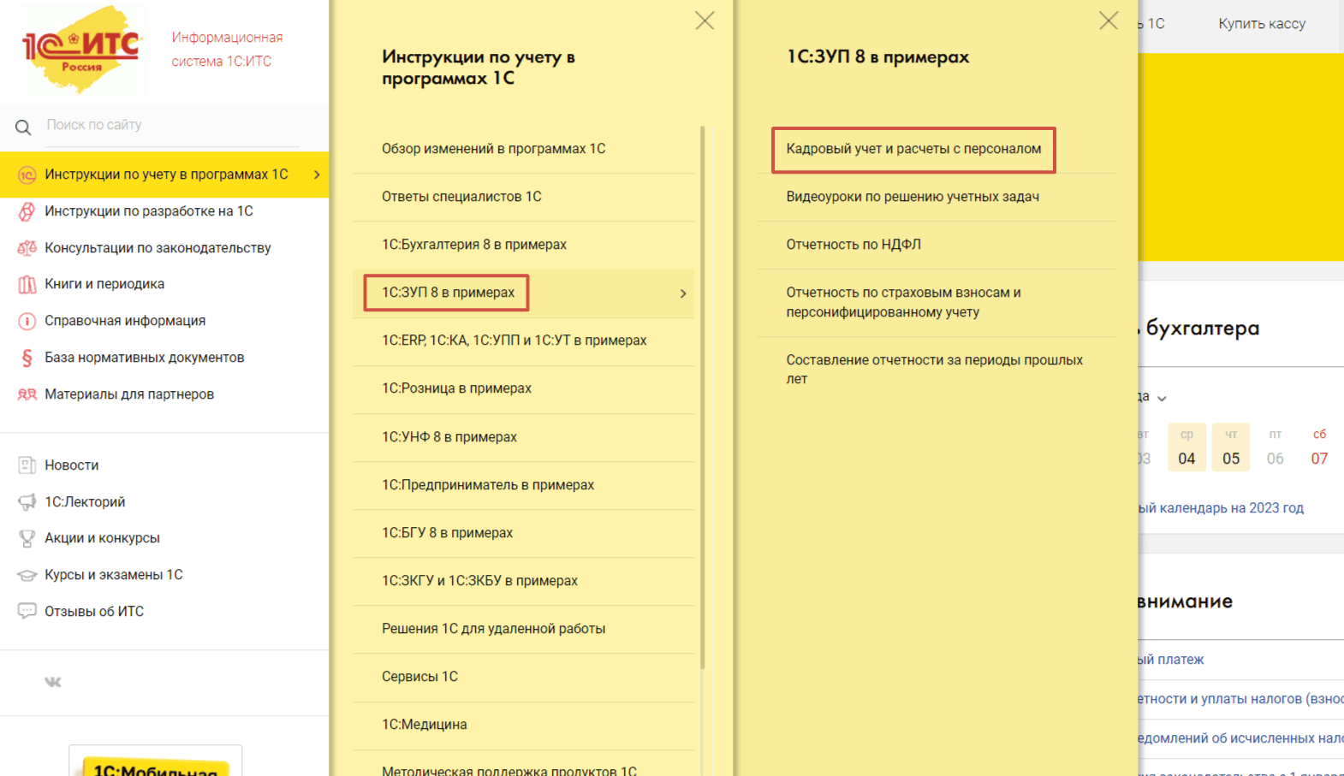
Task: Select calendar day сб 07
Action: tap(1319, 447)
